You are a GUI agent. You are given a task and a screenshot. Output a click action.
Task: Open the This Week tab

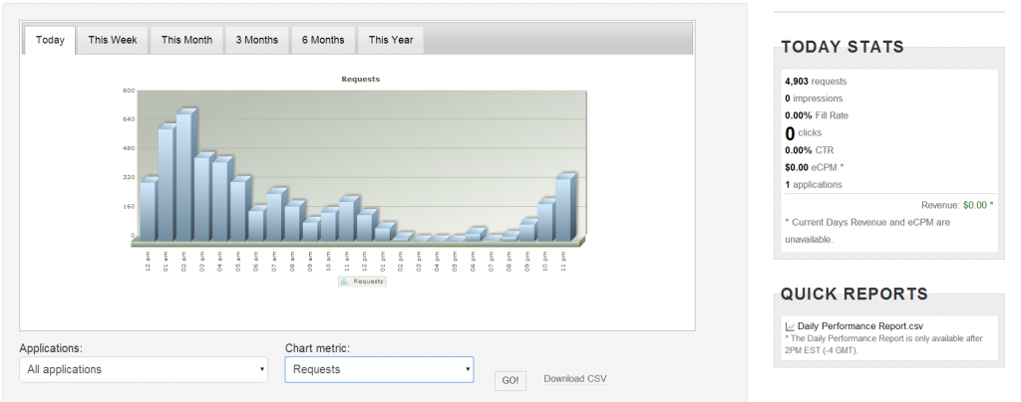(x=113, y=40)
